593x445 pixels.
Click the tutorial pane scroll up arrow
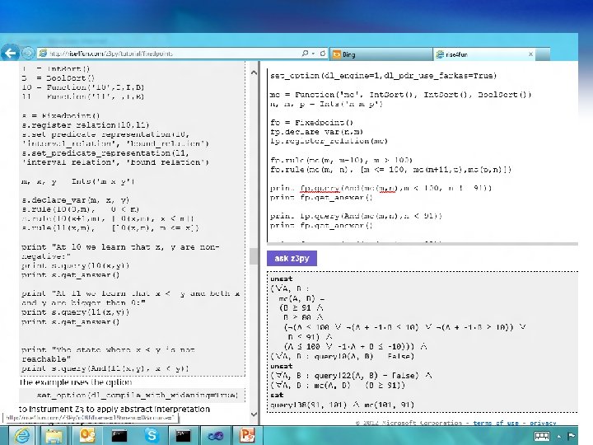point(254,73)
